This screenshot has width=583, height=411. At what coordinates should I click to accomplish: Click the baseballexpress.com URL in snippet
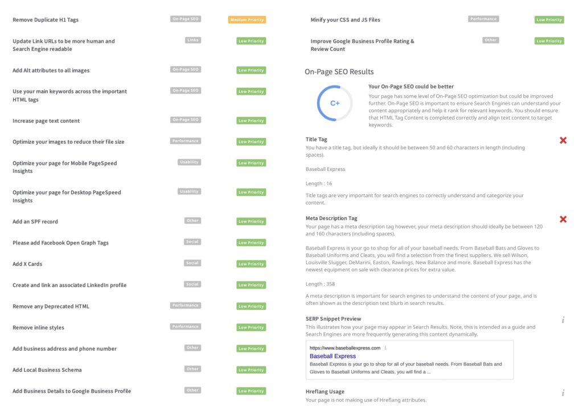point(344,348)
